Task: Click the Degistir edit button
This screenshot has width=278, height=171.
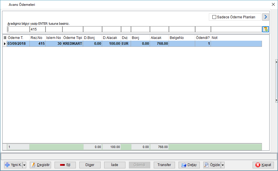Action: (x=41, y=165)
